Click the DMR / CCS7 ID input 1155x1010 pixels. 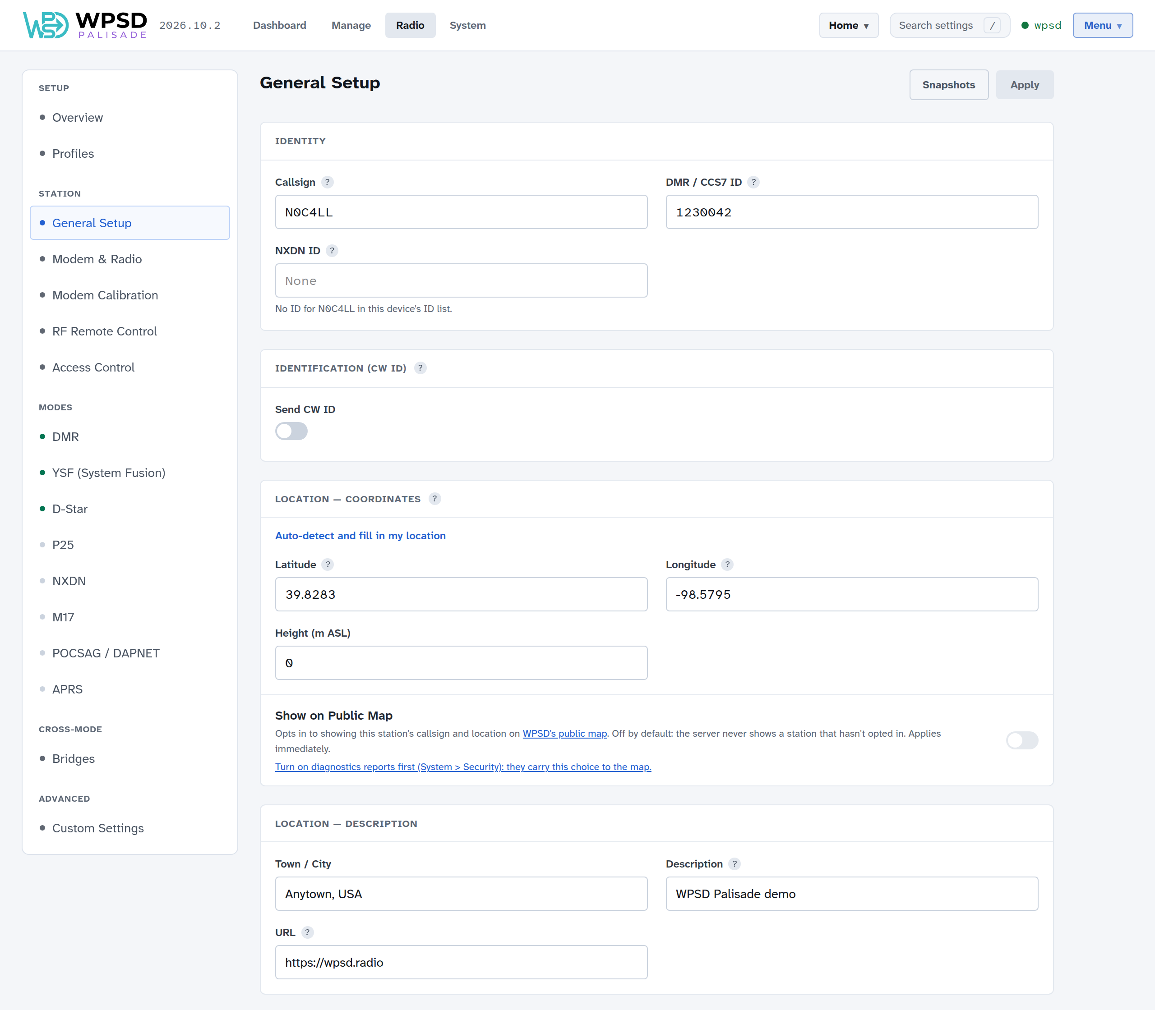pos(852,212)
